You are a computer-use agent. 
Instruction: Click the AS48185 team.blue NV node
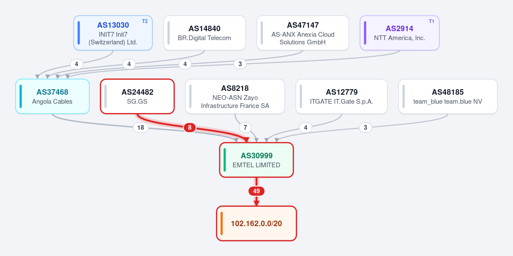448,96
